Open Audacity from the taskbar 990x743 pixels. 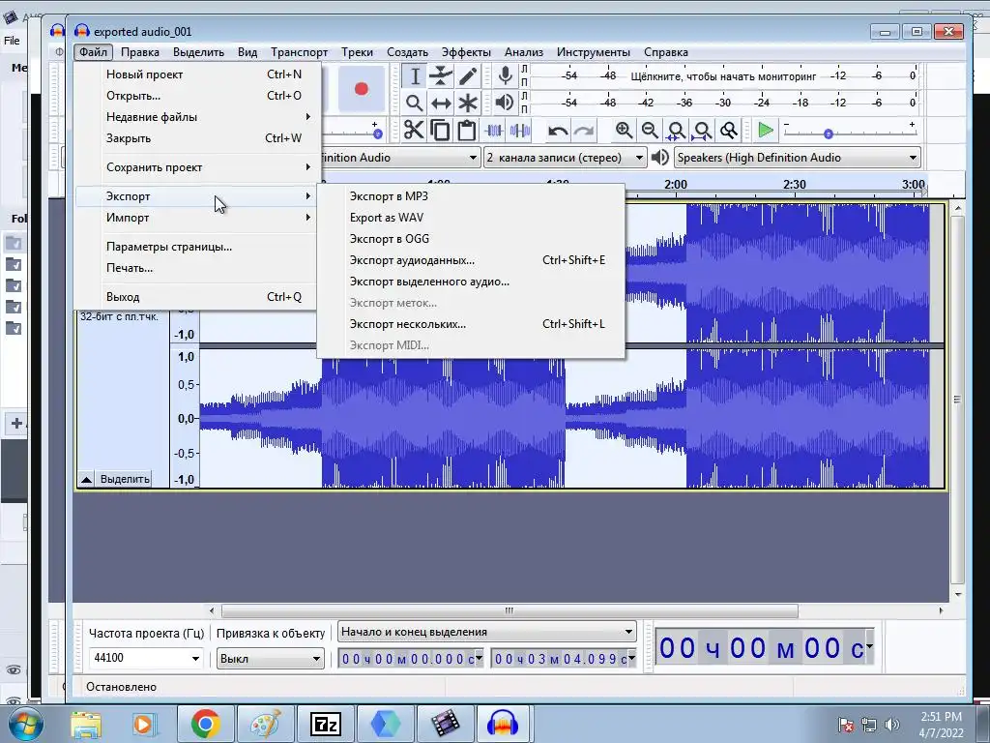pos(503,724)
